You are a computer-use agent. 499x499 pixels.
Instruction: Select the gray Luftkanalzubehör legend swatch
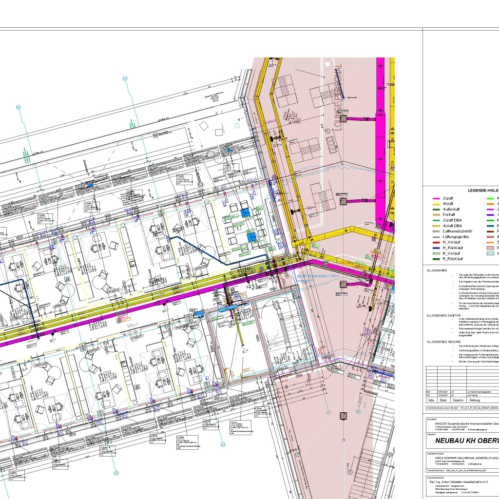(x=436, y=231)
